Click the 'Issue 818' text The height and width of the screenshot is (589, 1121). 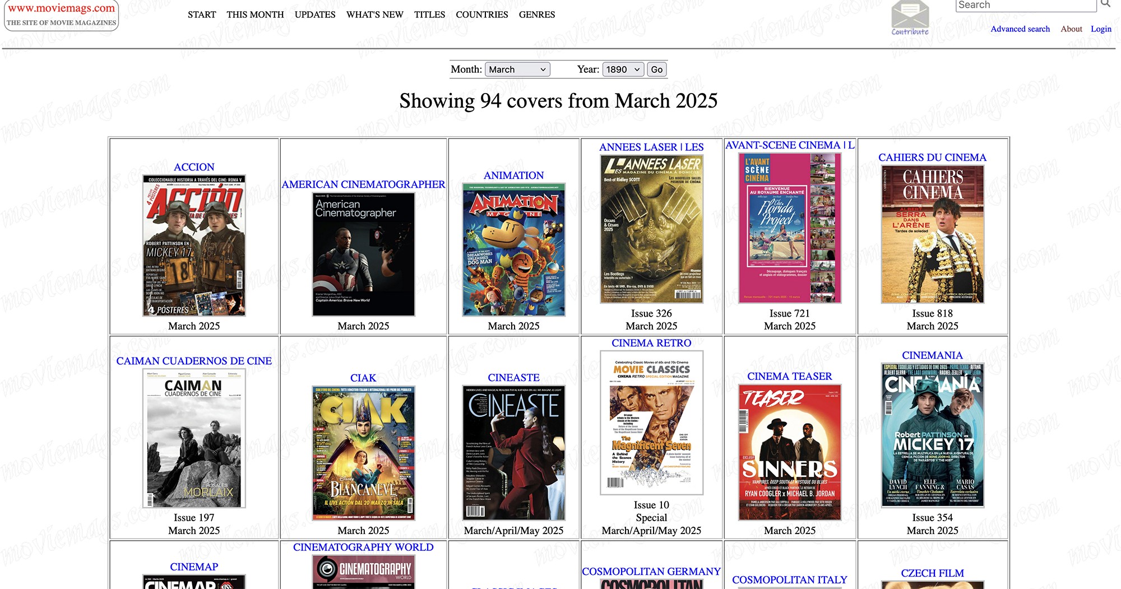pyautogui.click(x=932, y=313)
